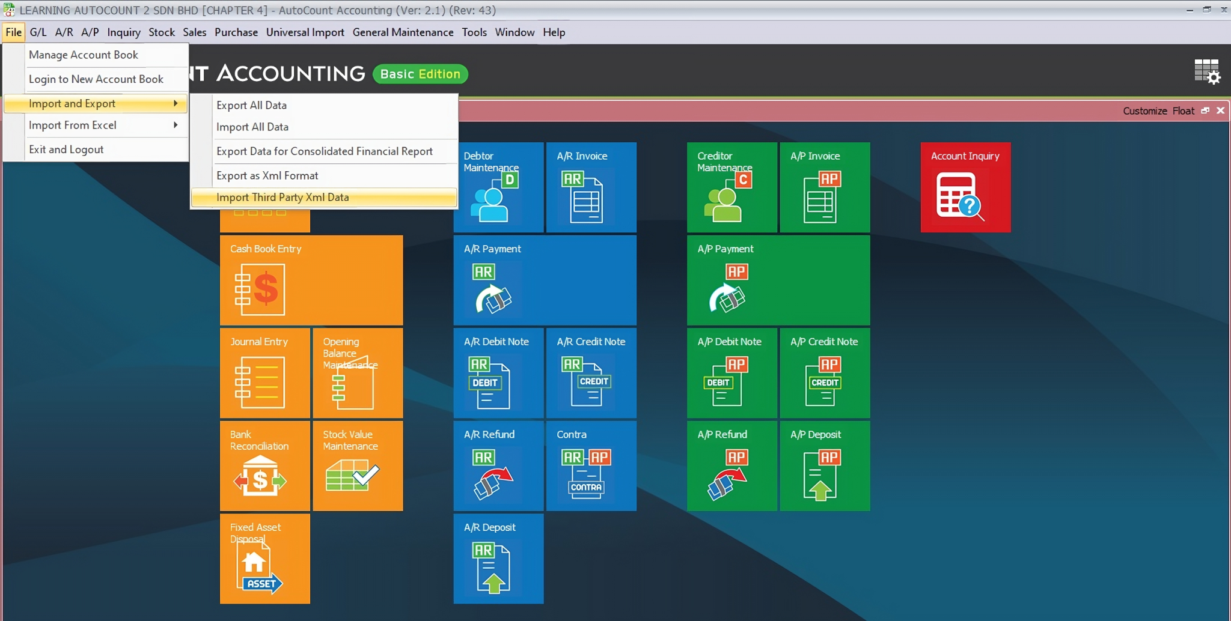The image size is (1231, 621).
Task: Open the Debtor Maintenance tile
Action: [x=498, y=187]
